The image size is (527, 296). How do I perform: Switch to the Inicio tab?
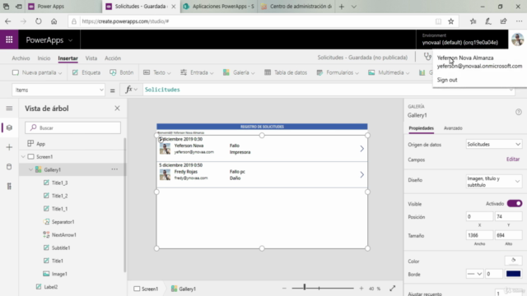pyautogui.click(x=44, y=58)
